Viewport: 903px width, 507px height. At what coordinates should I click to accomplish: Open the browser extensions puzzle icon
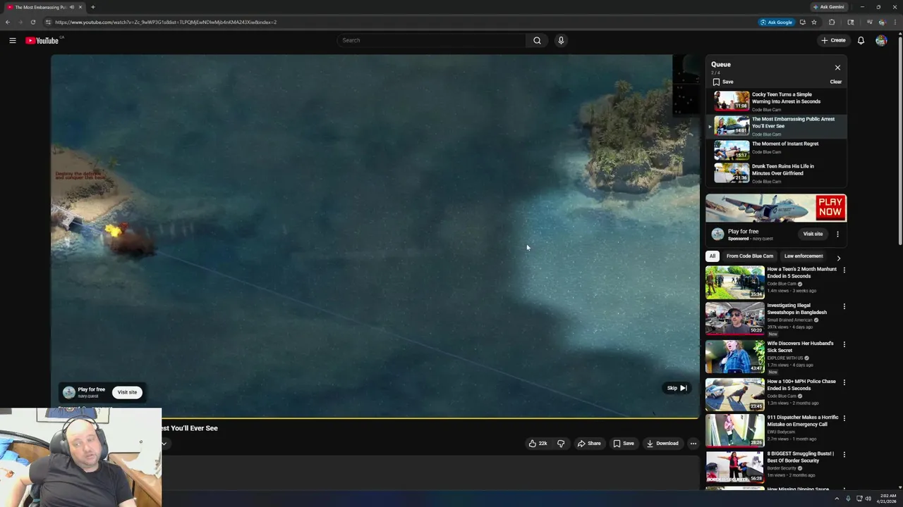[832, 22]
